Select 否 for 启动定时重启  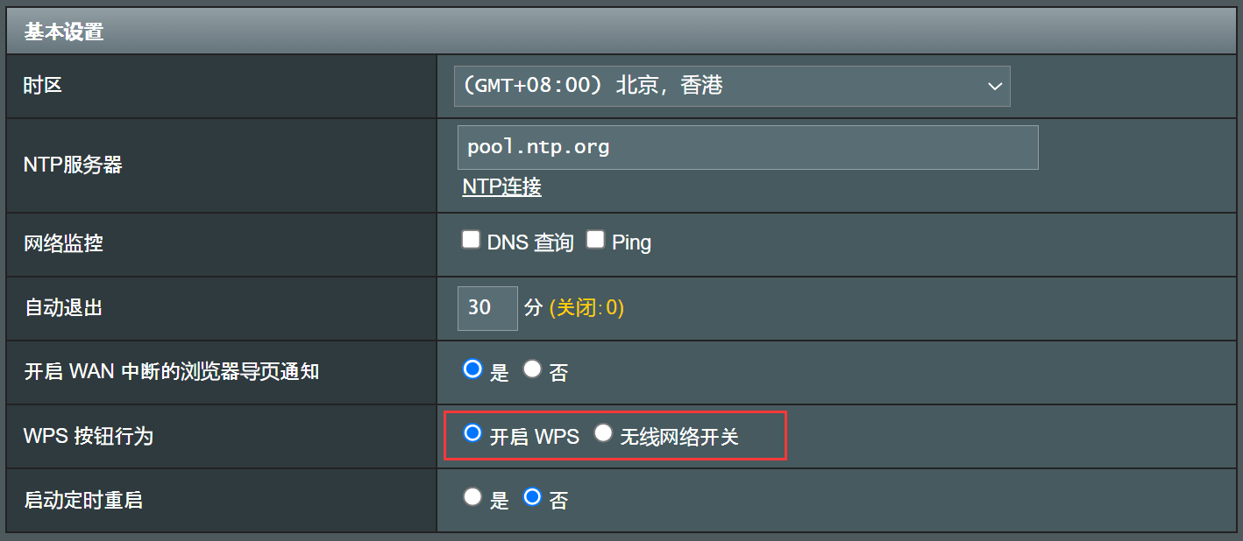(x=532, y=497)
